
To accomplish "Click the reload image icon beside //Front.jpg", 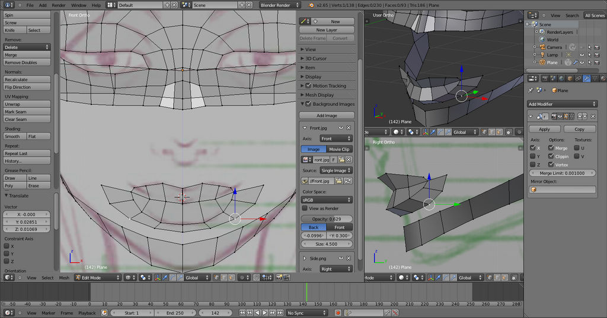I will 348,181.
